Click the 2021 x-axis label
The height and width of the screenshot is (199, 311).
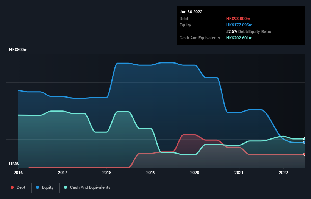[x=239, y=173]
